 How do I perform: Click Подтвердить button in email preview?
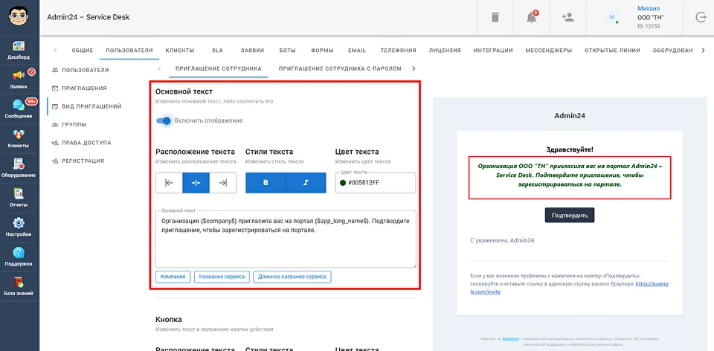point(570,216)
